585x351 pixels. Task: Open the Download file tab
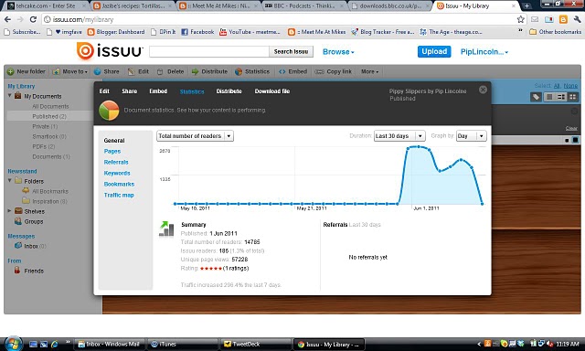click(272, 91)
